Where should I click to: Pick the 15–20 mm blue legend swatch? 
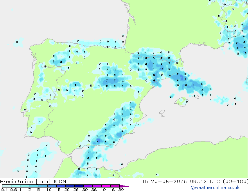(x=61, y=186)
